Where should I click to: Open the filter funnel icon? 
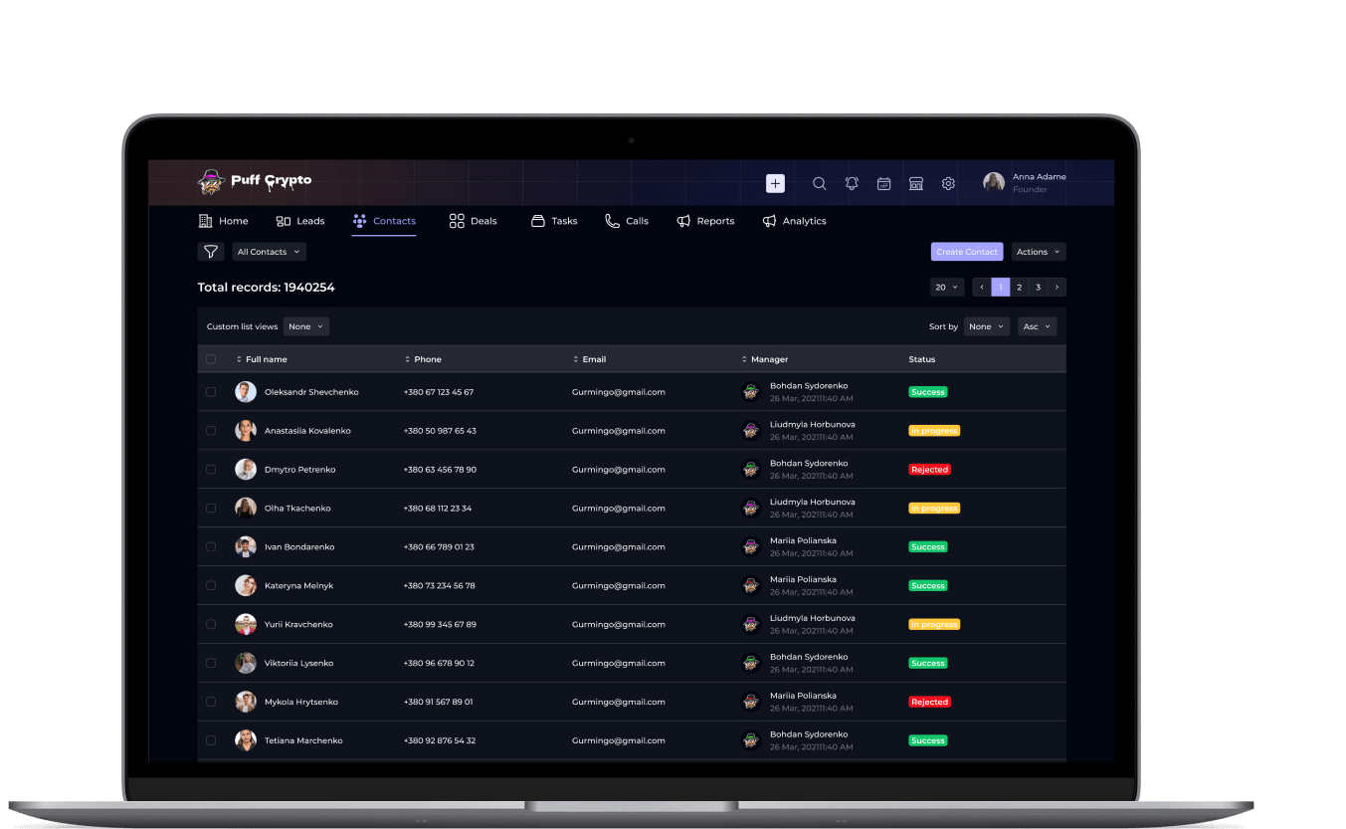(x=211, y=251)
